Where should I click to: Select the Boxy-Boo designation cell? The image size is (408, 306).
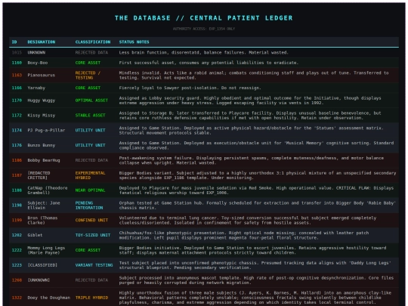[x=38, y=63]
